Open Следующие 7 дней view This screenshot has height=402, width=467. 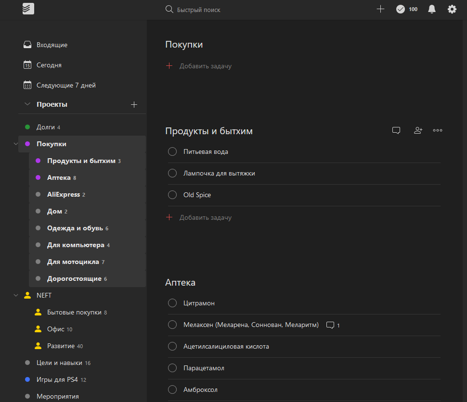coord(66,85)
